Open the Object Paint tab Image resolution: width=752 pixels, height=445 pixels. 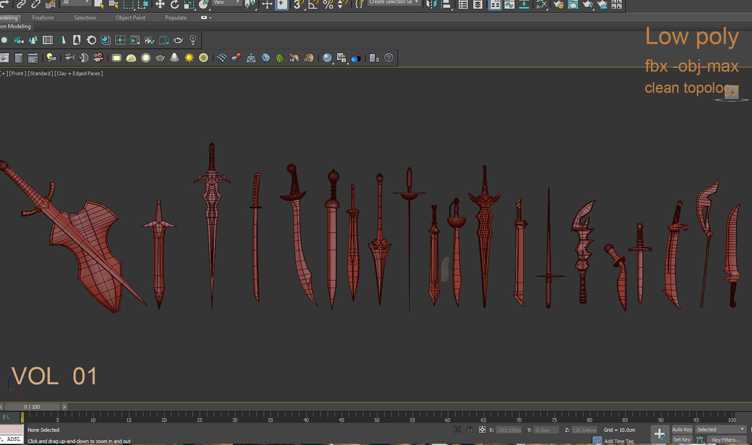[130, 18]
